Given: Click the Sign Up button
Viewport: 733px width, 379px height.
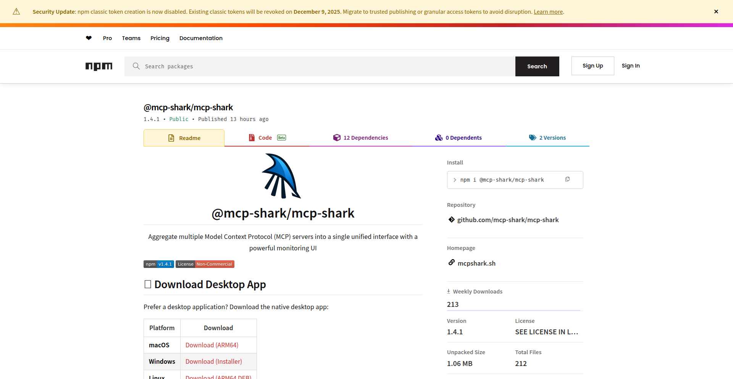Looking at the screenshot, I should click(593, 66).
